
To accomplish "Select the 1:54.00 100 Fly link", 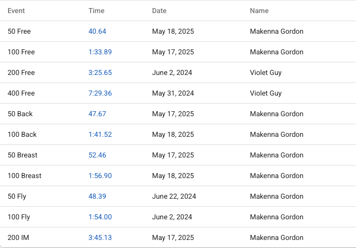I will coord(100,217).
